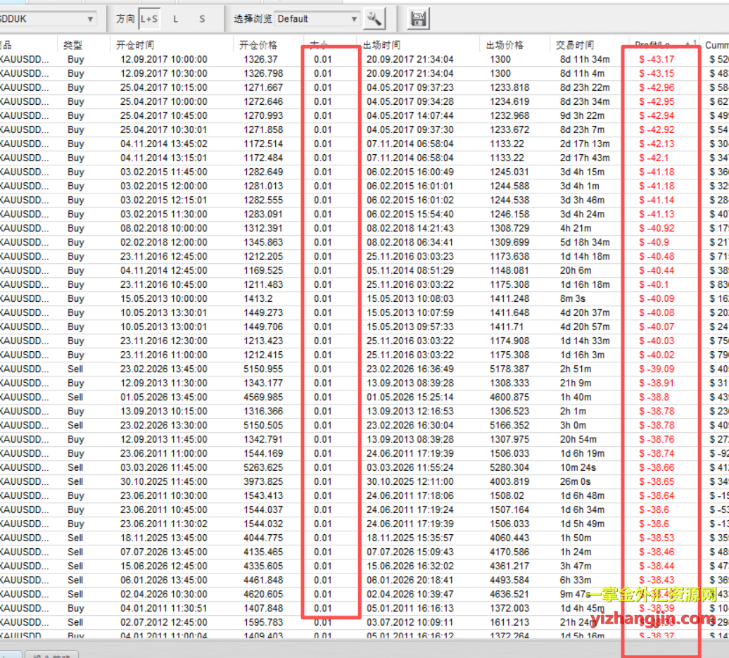
Task: Export trade list with CSV save icon
Action: coord(418,19)
